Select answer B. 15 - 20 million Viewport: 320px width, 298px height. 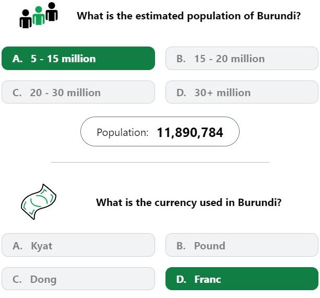242,59
